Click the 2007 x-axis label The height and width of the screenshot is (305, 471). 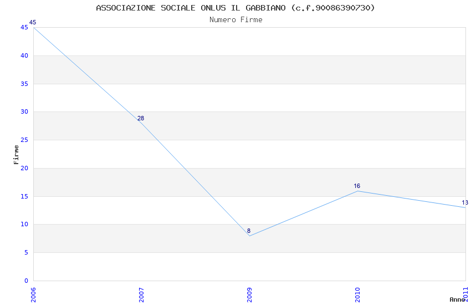click(x=141, y=295)
